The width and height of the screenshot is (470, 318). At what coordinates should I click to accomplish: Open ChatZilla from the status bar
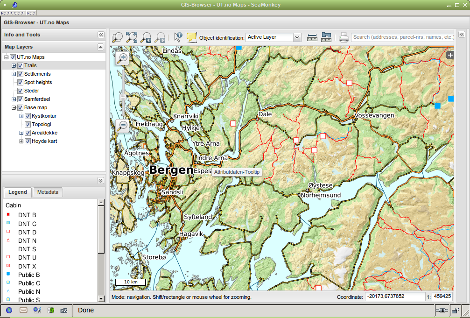(63, 310)
